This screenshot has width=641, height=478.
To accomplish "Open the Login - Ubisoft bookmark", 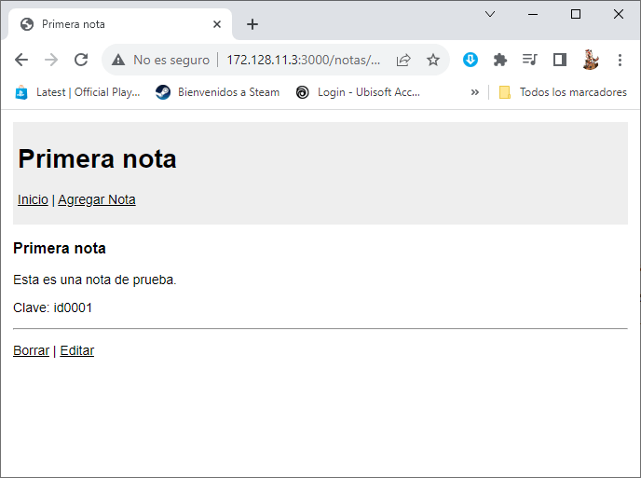I will click(359, 92).
